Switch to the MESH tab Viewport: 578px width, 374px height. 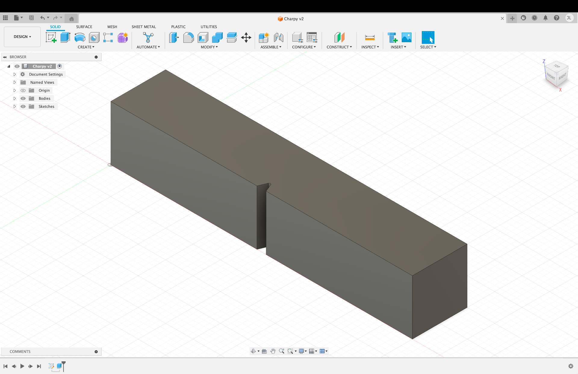pyautogui.click(x=112, y=27)
